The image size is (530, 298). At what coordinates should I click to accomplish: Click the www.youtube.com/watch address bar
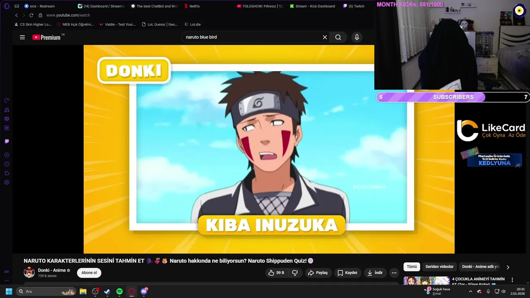point(68,15)
